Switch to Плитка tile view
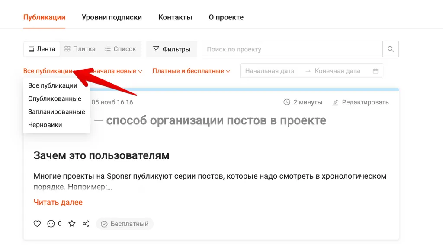Image resolution: width=443 pixels, height=247 pixels. [80, 49]
